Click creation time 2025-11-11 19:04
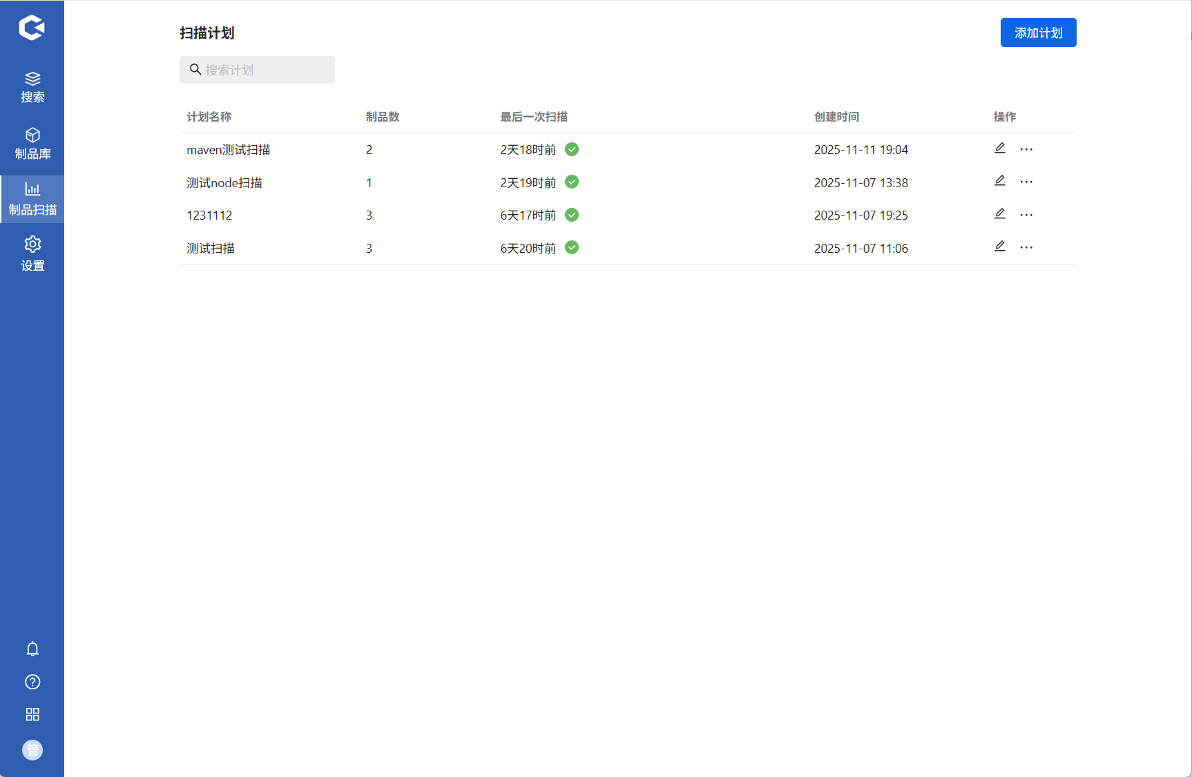 tap(861, 150)
